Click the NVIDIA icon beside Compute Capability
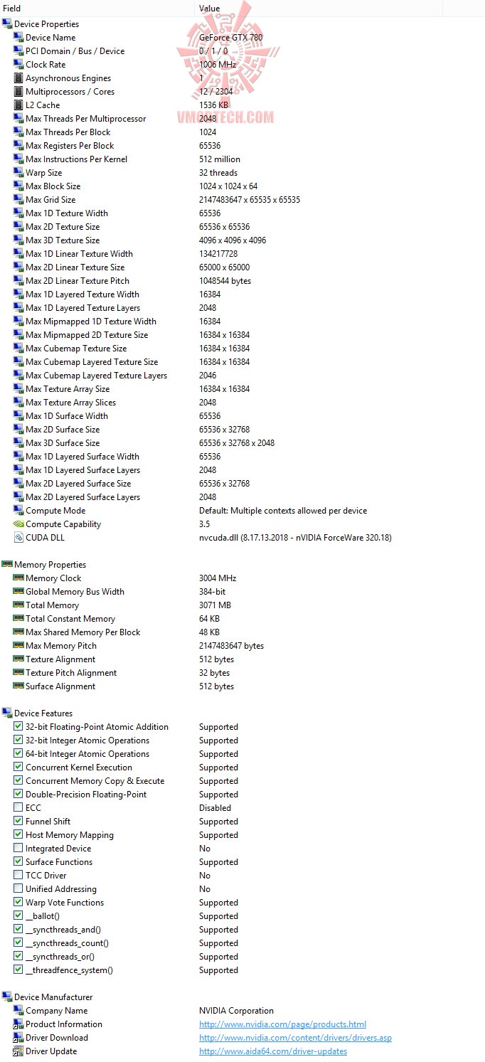 coord(18,524)
